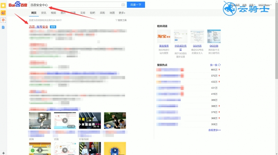Screen dimensions: 278x155
Task: Expand the 更多» tab menu
Action: coord(122,13)
